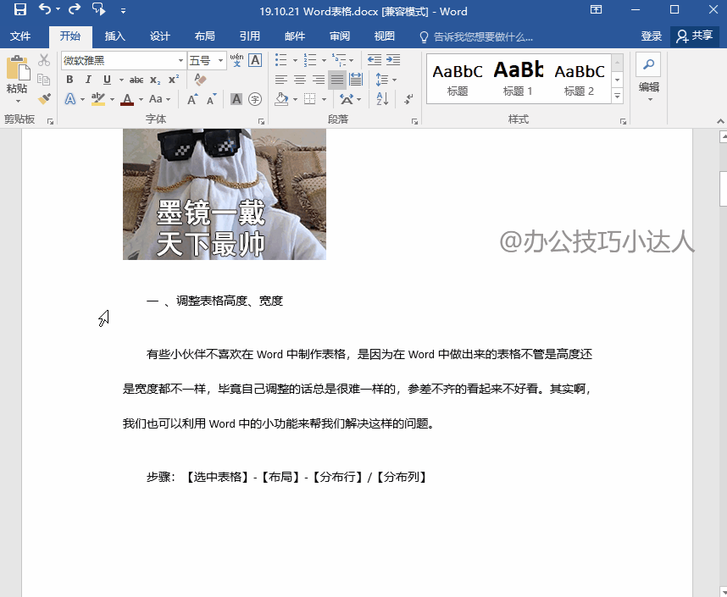Open the bullet list dropdown arrow
This screenshot has height=597, width=727.
[x=295, y=60]
